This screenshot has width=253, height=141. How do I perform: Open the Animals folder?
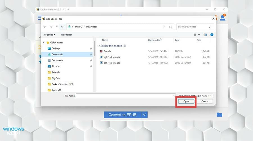pyautogui.click(x=56, y=72)
